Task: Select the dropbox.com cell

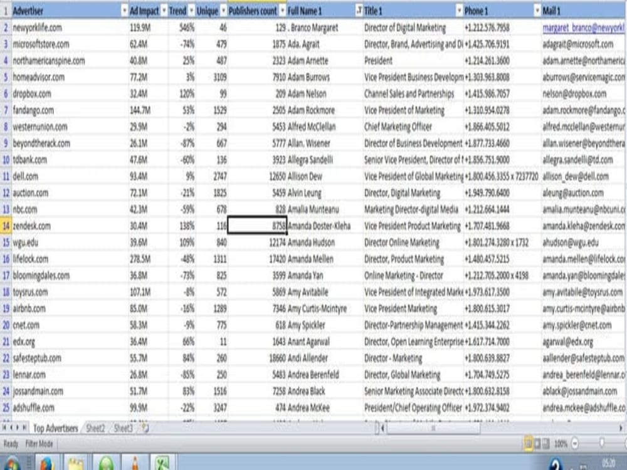Action: (x=70, y=93)
